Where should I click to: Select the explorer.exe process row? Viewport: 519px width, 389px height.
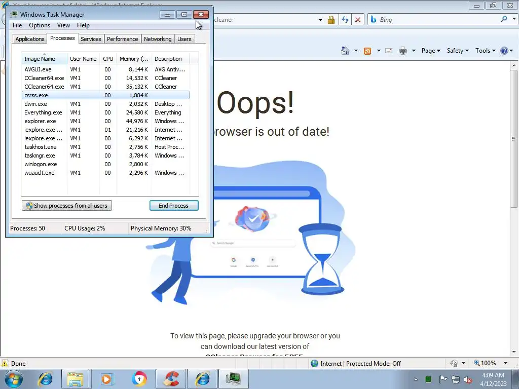[105, 121]
